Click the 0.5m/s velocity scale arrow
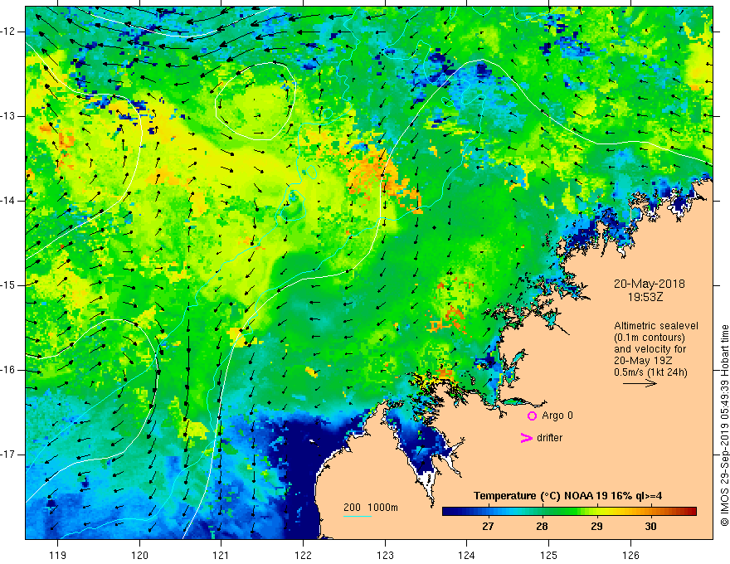Screen dimensions: 730x564 point(640,383)
